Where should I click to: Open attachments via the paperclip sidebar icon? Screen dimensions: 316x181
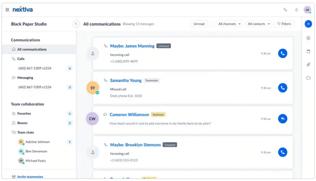coord(308,65)
